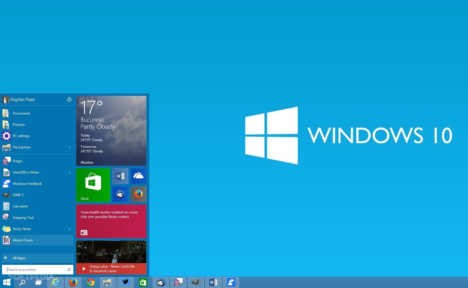Open the Store tile

[x=93, y=185]
